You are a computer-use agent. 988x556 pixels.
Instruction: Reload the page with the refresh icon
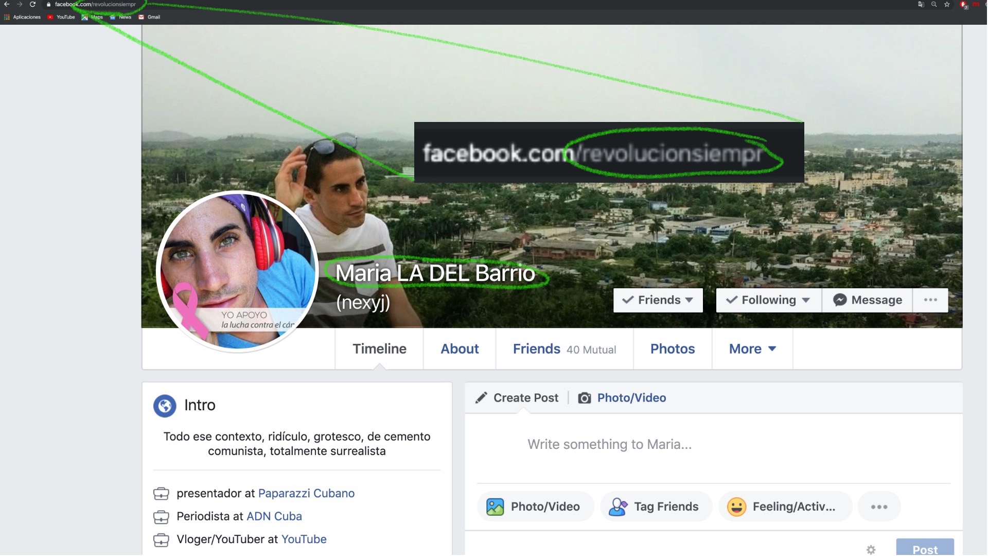[x=32, y=4]
